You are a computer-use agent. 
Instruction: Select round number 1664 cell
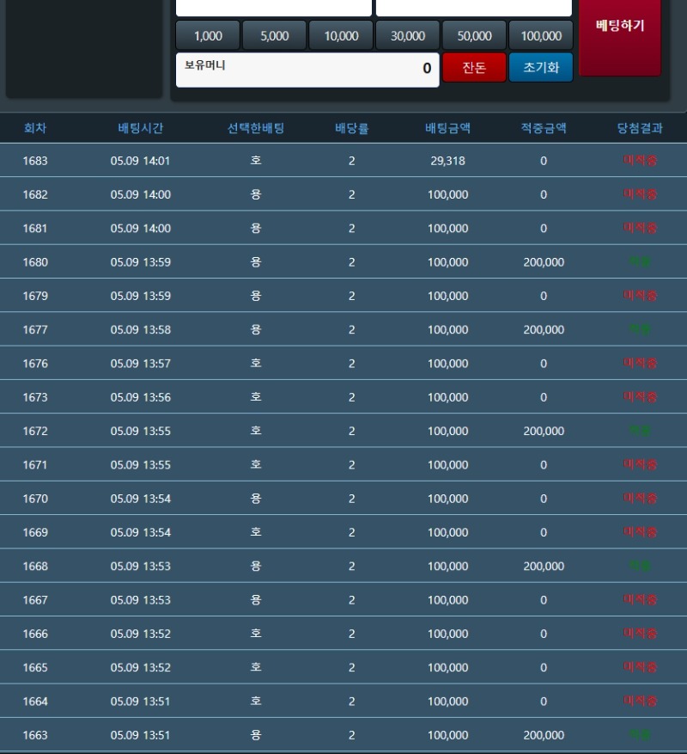tap(35, 701)
